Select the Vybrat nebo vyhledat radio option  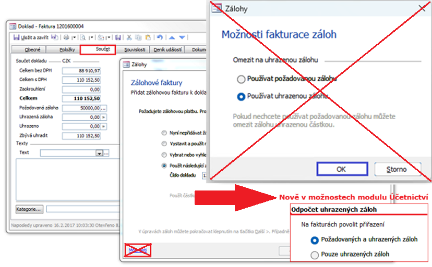tap(164, 155)
